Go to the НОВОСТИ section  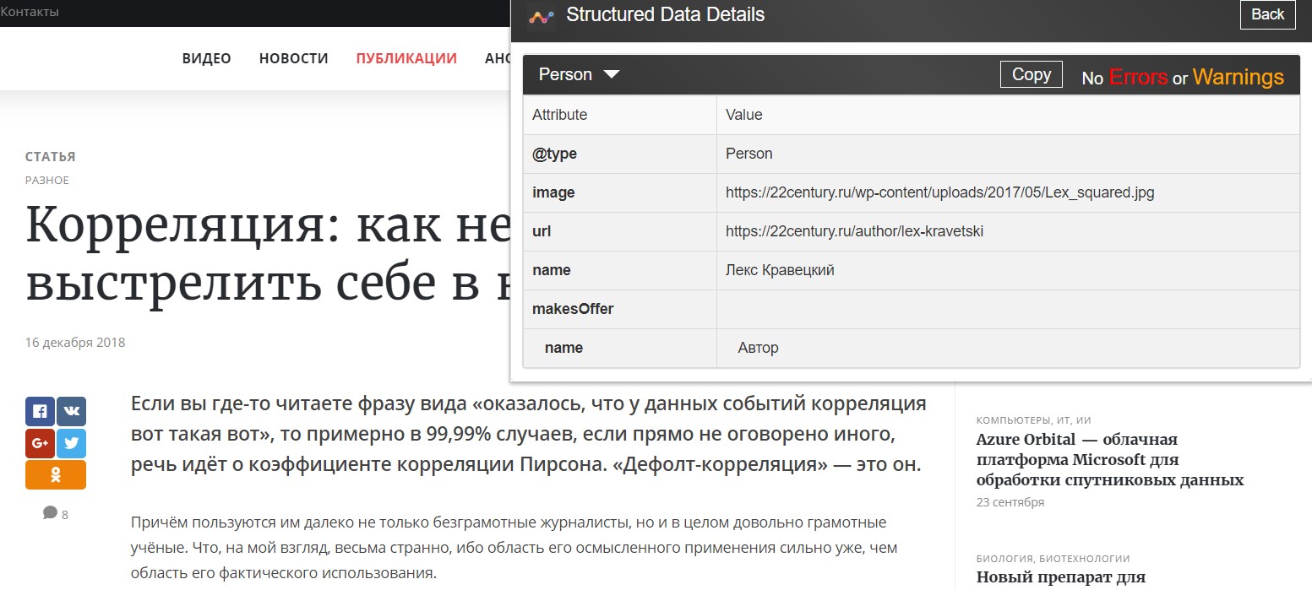(293, 58)
